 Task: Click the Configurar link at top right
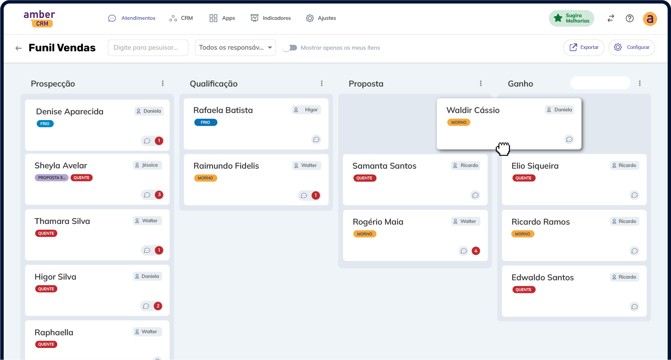point(631,47)
